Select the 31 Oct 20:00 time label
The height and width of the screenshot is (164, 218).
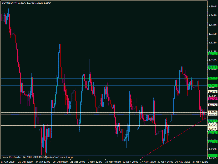[x=78, y=162]
